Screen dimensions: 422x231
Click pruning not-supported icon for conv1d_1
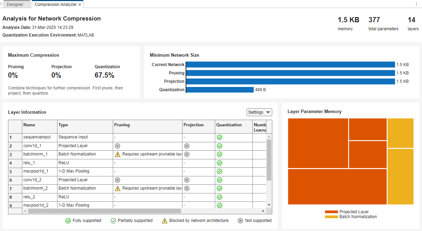pos(117,146)
